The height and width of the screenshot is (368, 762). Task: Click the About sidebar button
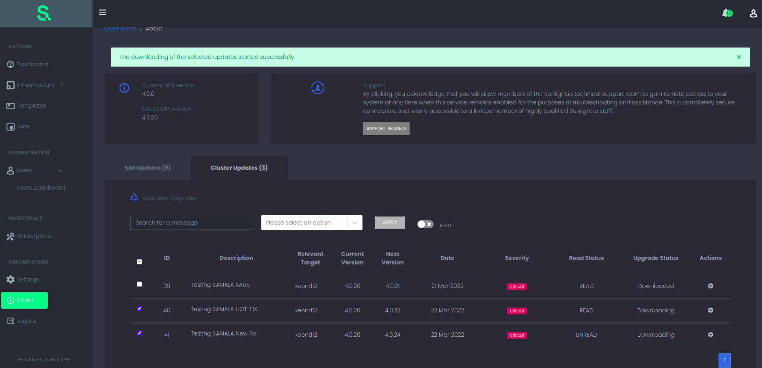[24, 300]
